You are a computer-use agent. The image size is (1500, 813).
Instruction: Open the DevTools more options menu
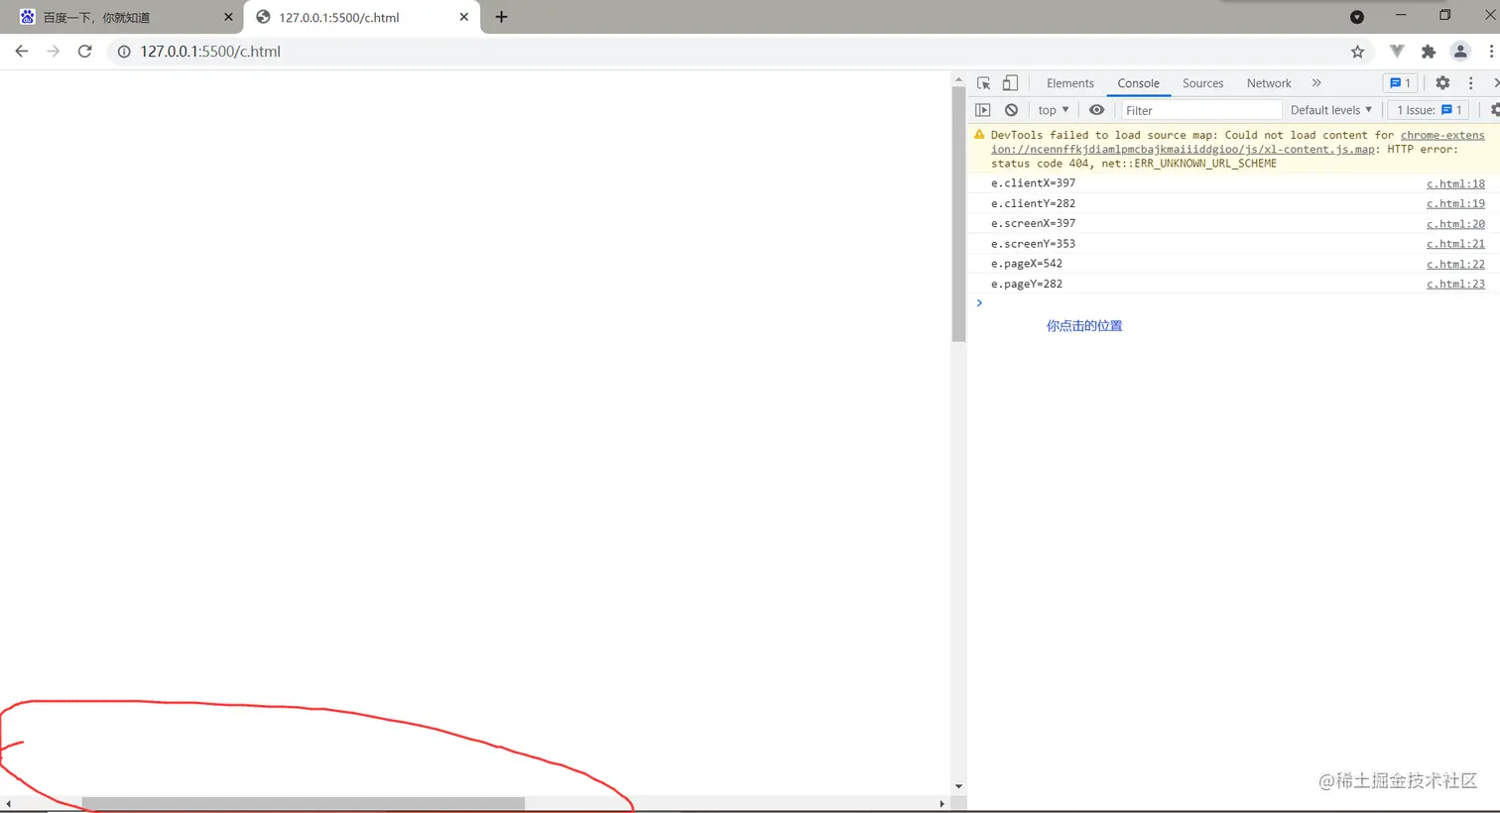[1471, 83]
